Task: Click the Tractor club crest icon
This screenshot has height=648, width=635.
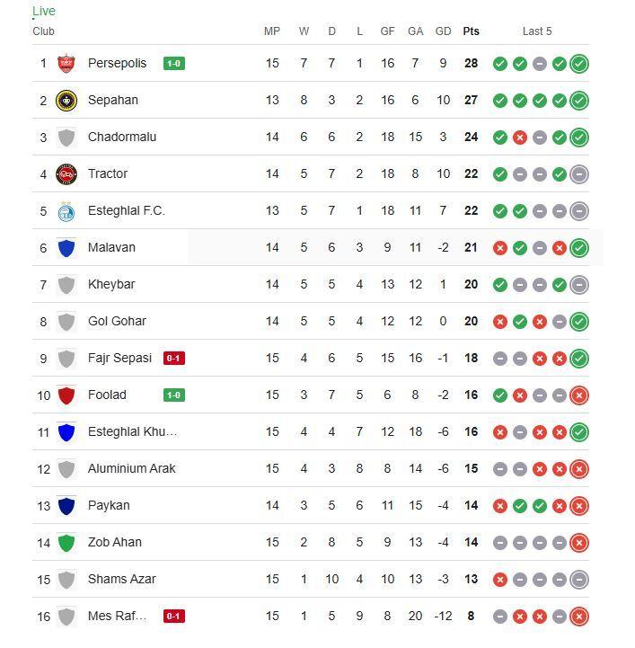Action: 66,174
